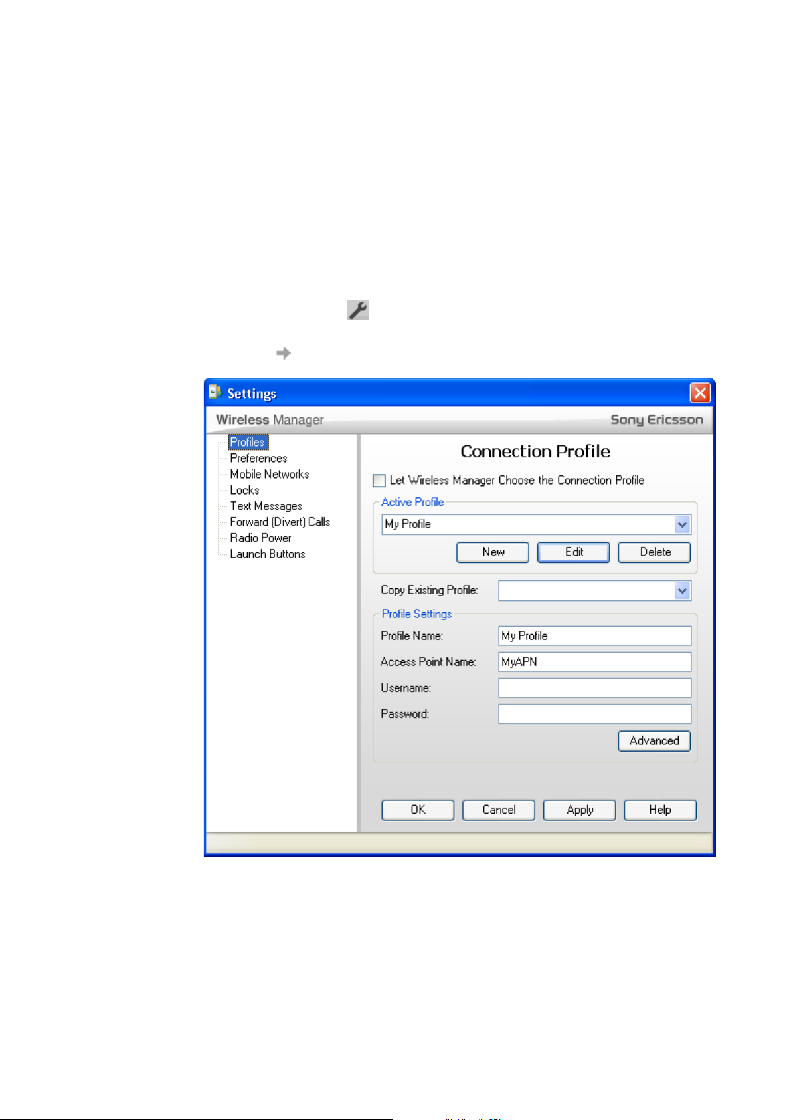This screenshot has height=1120, width=791.
Task: Click the wrench settings icon above the dialog
Action: [x=357, y=310]
